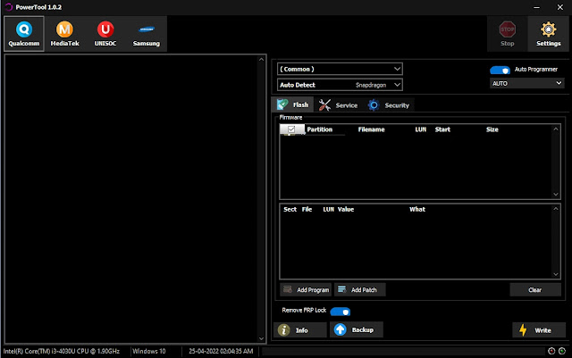Open the AUTO programmer dropdown
Image resolution: width=572 pixels, height=358 pixels.
pyautogui.click(x=526, y=84)
